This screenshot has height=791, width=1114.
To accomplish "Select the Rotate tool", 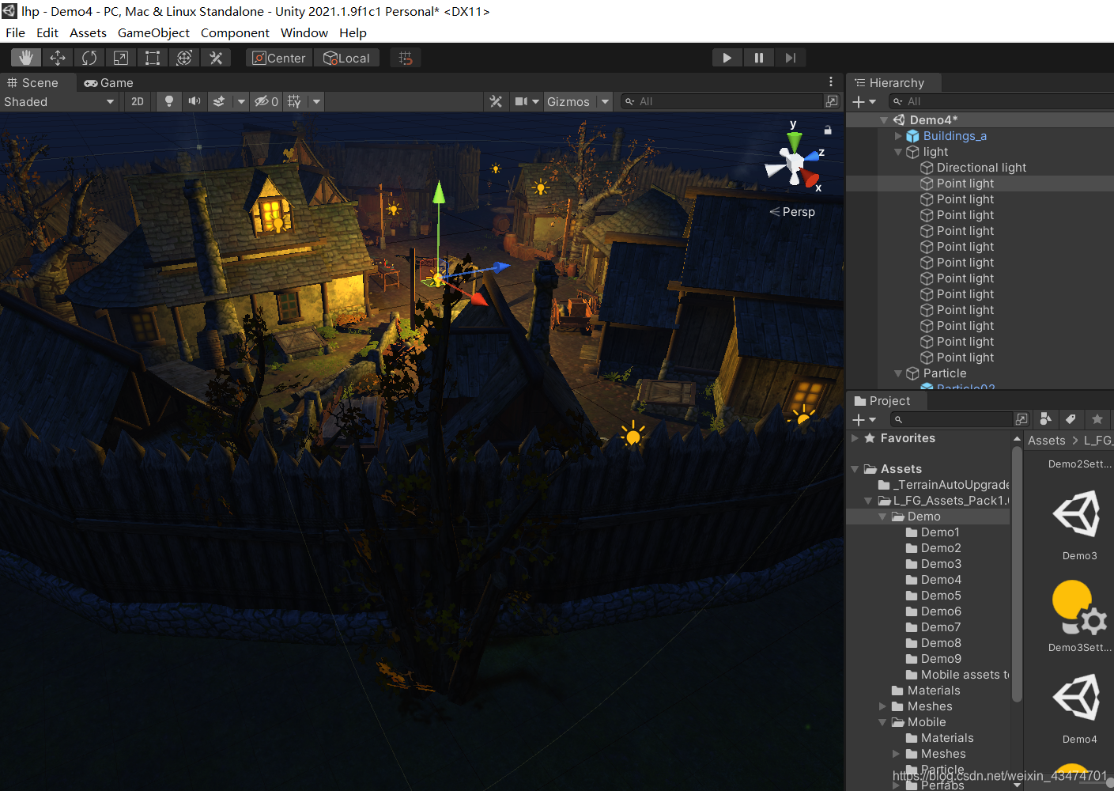I will coord(89,58).
